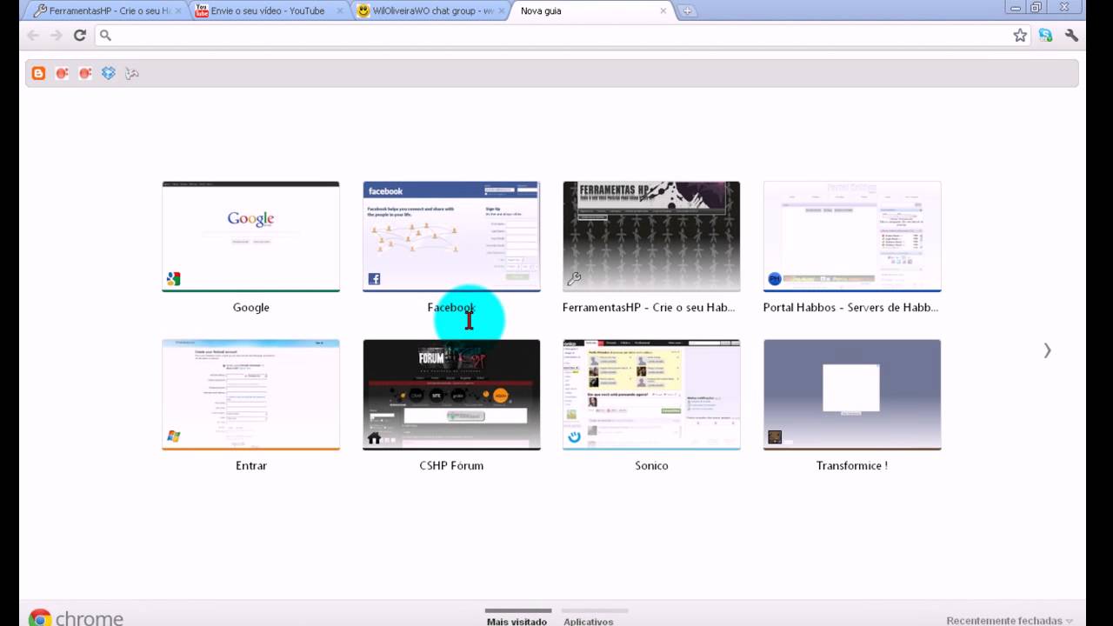The height and width of the screenshot is (626, 1113).
Task: Click the Portal Habbos - Servers caption
Action: pyautogui.click(x=850, y=308)
